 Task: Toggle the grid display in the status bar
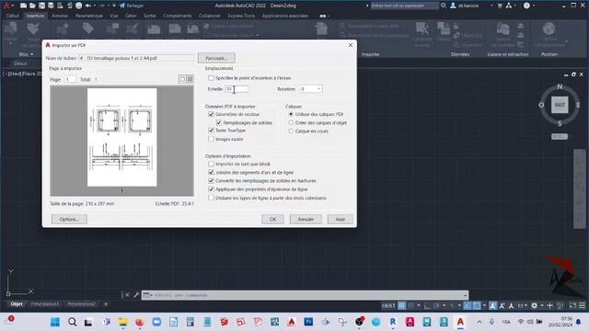pyautogui.click(x=401, y=305)
